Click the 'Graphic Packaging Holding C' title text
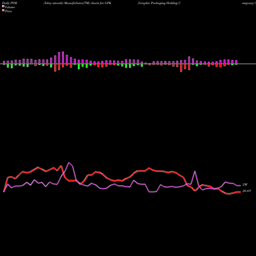This screenshot has height=256, width=256. point(159,3)
